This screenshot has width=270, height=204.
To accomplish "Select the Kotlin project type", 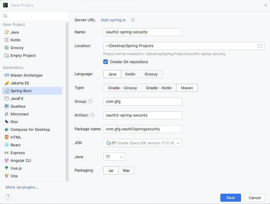I will pos(16,40).
